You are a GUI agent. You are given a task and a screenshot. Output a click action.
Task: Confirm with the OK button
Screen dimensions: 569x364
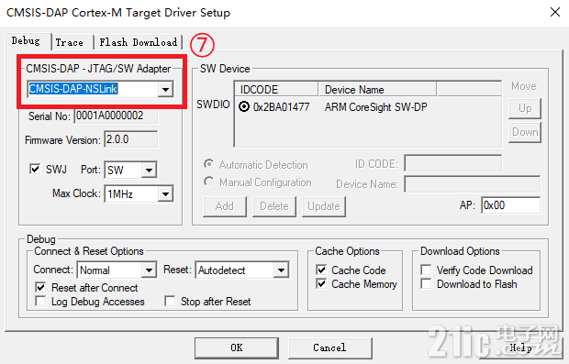pyautogui.click(x=237, y=348)
